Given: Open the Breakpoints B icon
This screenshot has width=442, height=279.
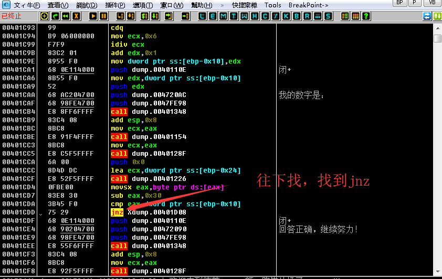Looking at the screenshot, I should point(297,16).
